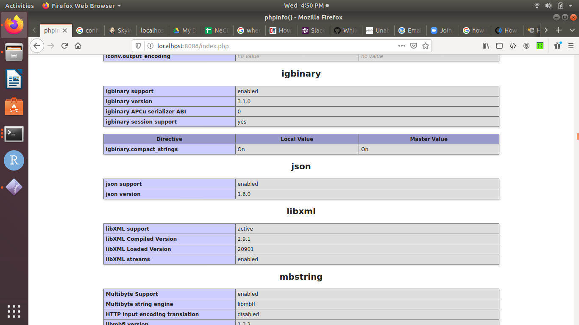
Task: Expand the page actions ellipsis menu
Action: (401, 46)
